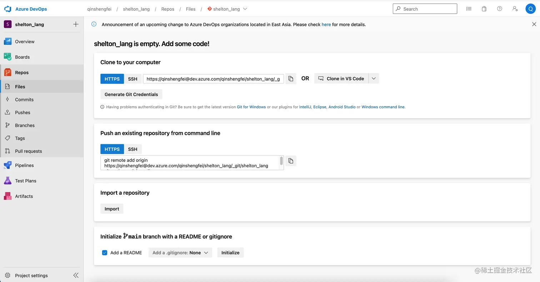Open the Git for Windows link
Image resolution: width=540 pixels, height=282 pixels.
pyautogui.click(x=251, y=107)
